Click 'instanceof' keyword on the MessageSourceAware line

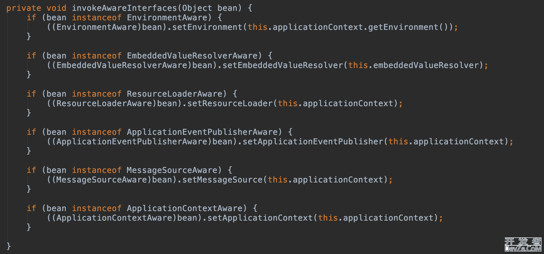97,170
